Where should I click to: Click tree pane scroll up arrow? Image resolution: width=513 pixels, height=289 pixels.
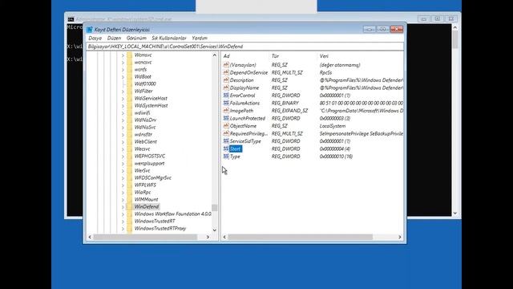215,55
